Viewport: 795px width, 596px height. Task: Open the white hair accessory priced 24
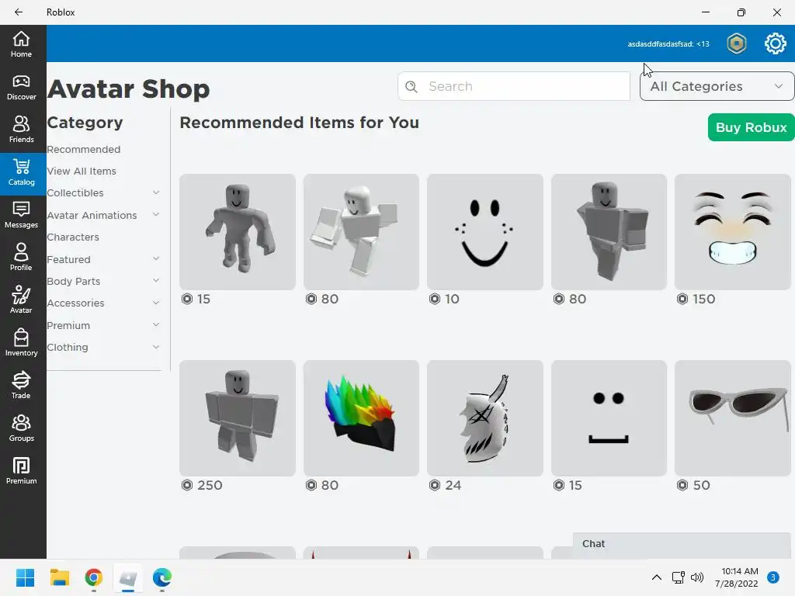(x=484, y=418)
